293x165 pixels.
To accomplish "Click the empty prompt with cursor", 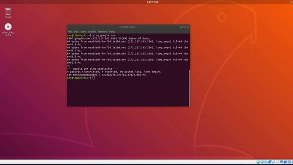I will [x=81, y=77].
